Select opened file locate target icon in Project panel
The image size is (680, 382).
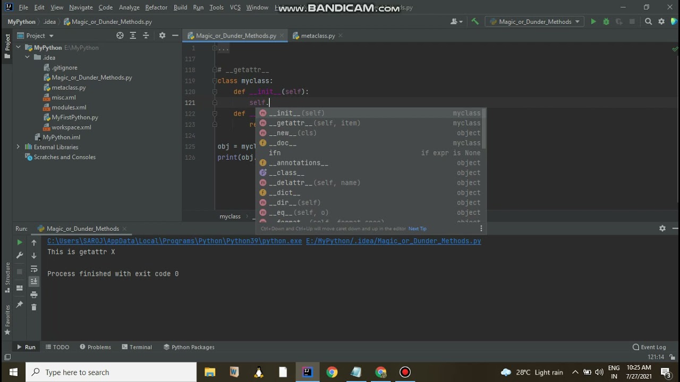tap(120, 36)
